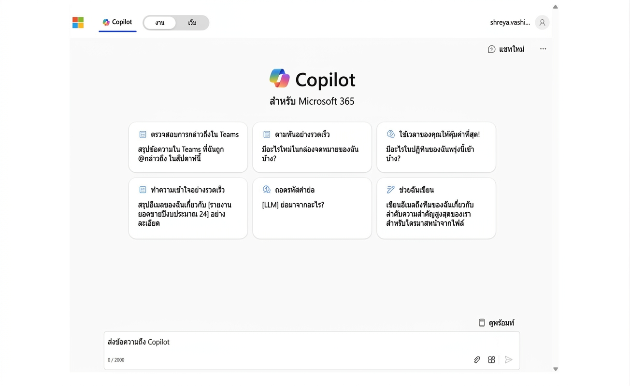Click the scrollbar up arrow
The image size is (630, 386).
point(556,7)
